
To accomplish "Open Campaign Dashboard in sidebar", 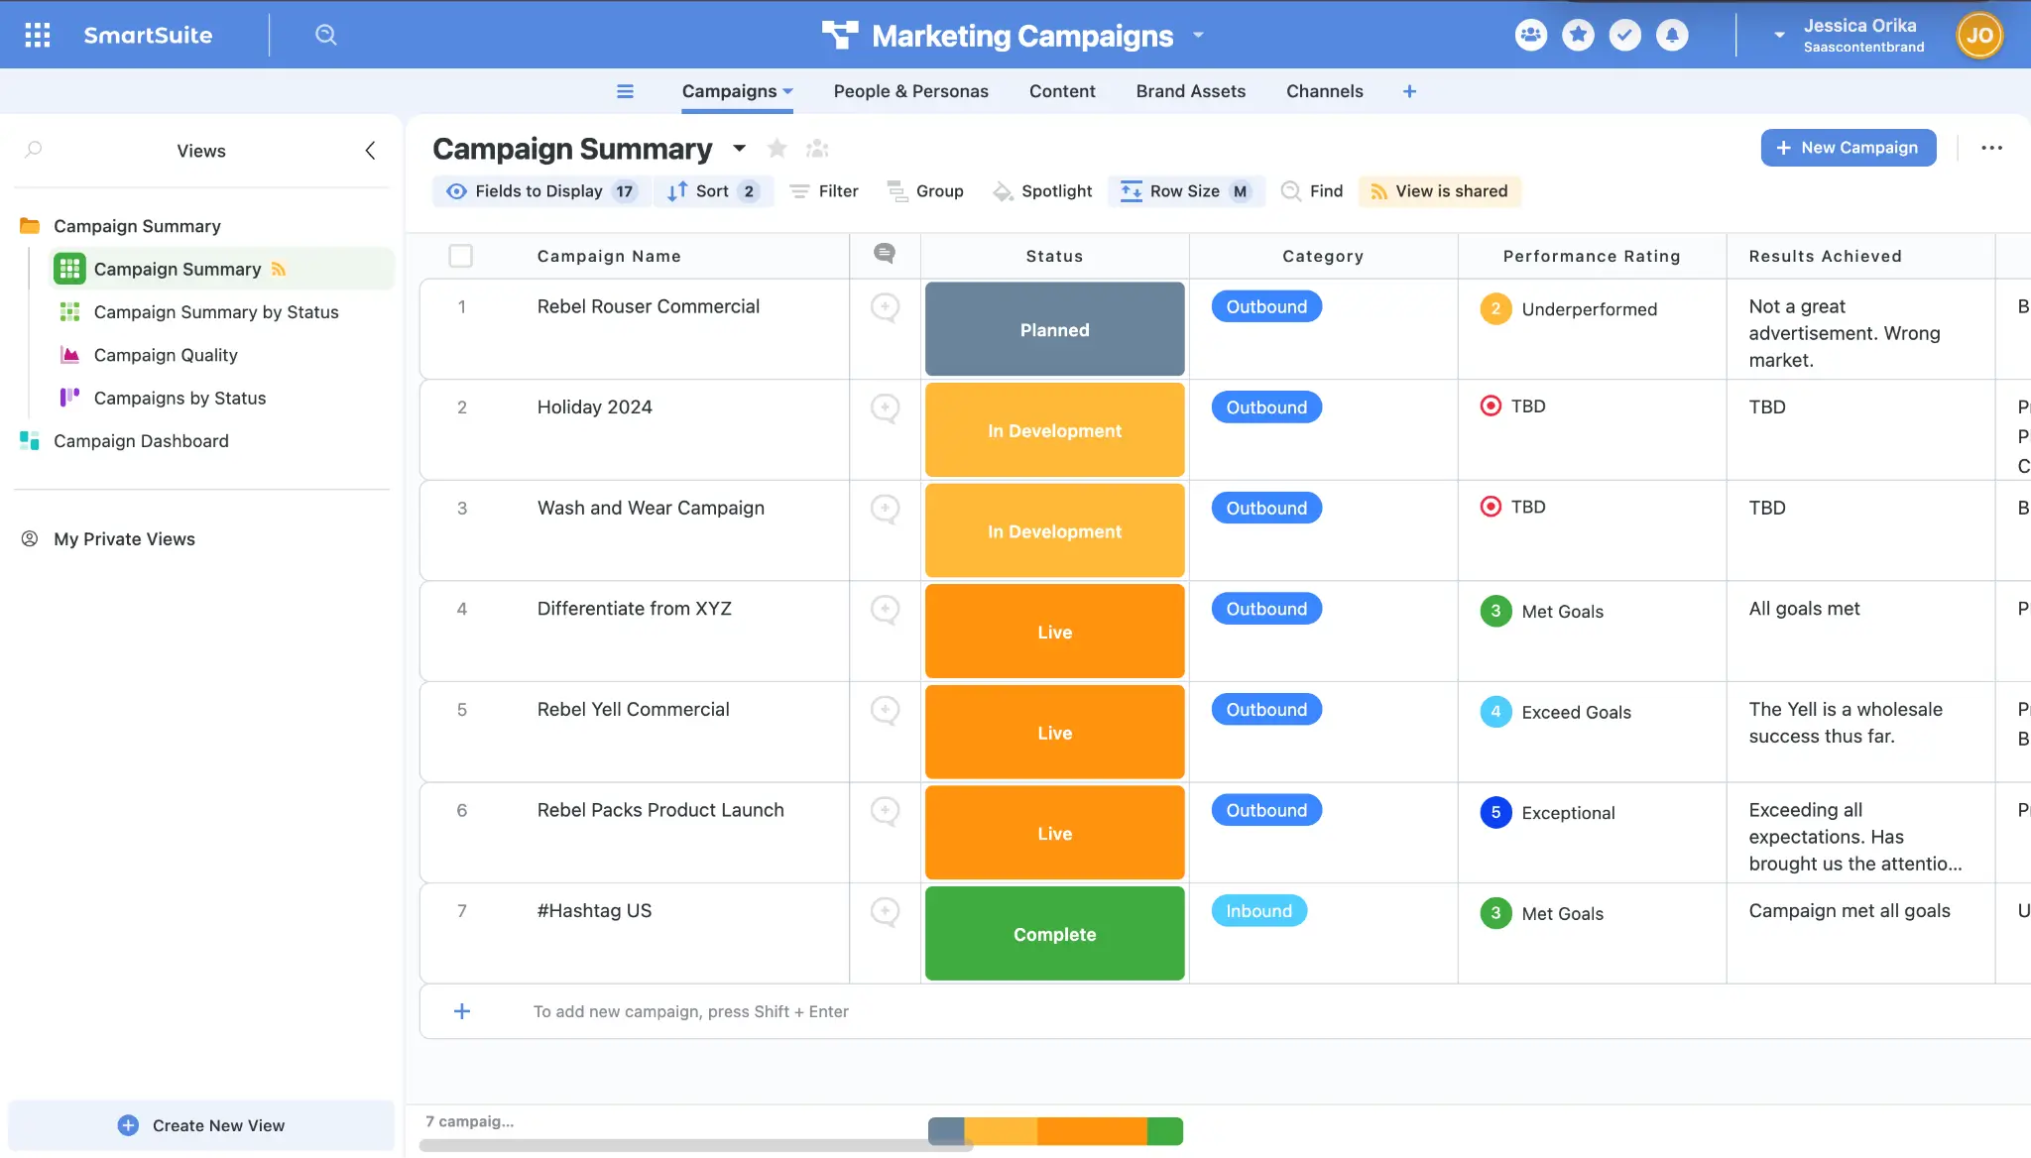I will 141,441.
